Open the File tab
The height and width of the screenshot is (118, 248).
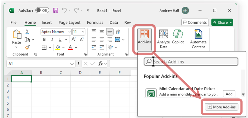pyautogui.click(x=13, y=23)
